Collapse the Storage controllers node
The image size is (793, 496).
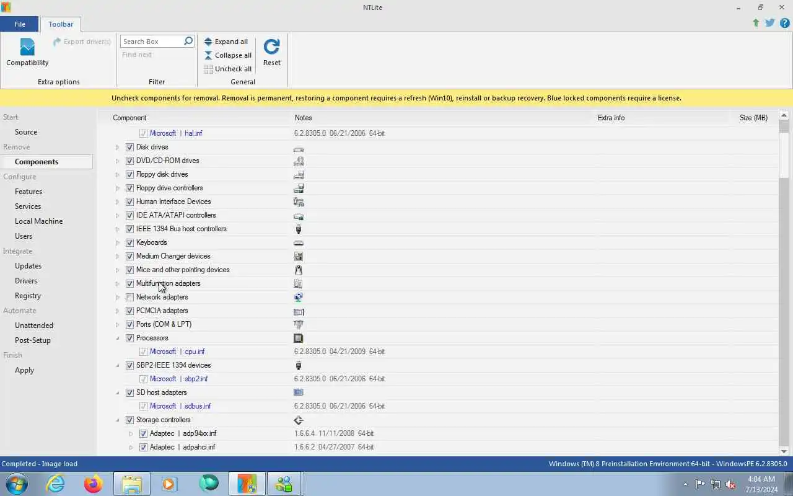[117, 420]
